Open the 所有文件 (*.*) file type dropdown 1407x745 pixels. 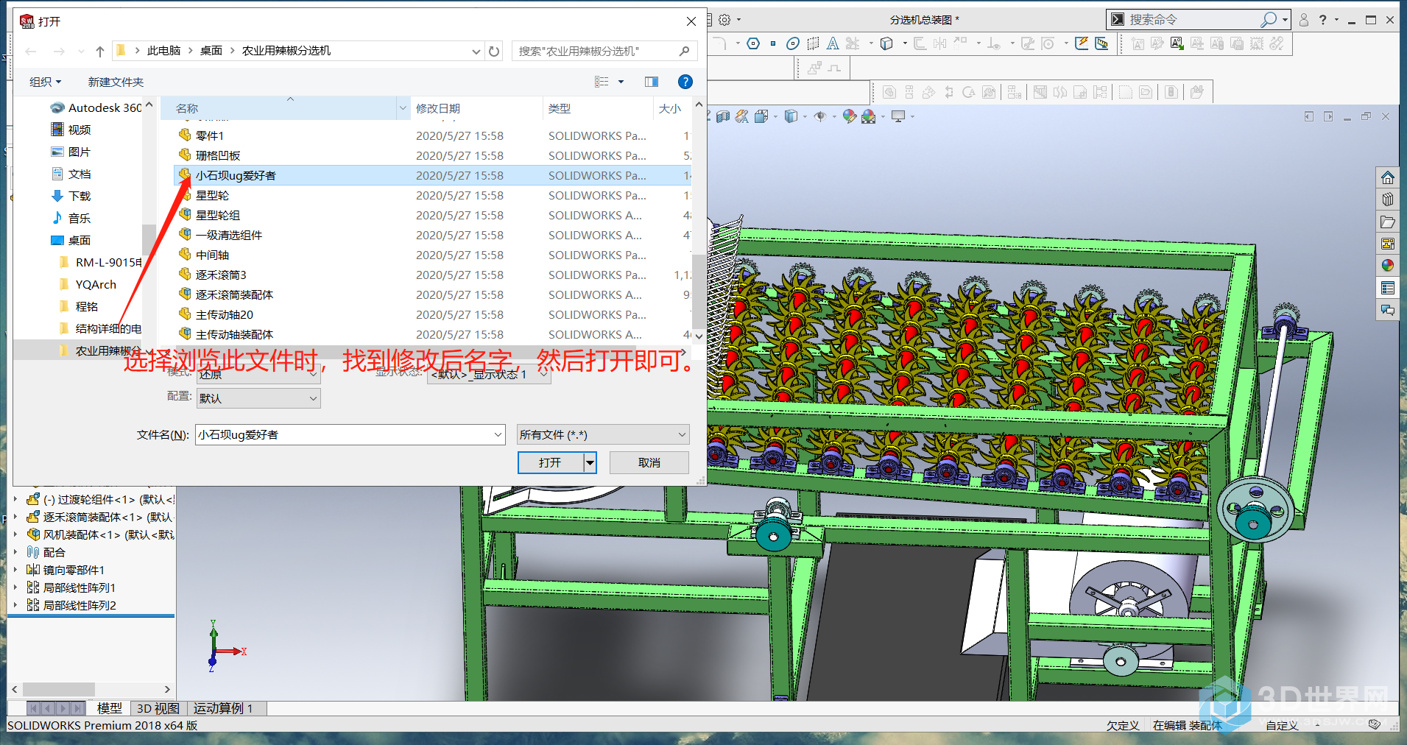603,434
